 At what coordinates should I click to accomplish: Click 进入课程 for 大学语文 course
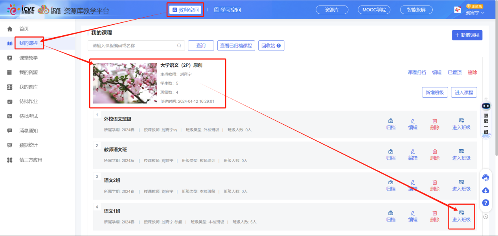click(x=464, y=92)
